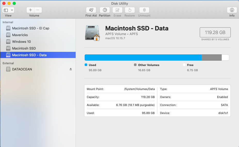Click the Type APFS Volume value
This screenshot has height=147, width=239.
pyautogui.click(x=219, y=89)
